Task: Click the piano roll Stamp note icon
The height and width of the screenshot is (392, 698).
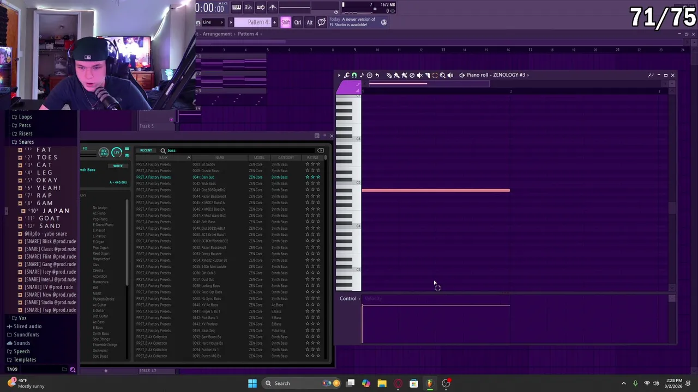Action: 362,75
